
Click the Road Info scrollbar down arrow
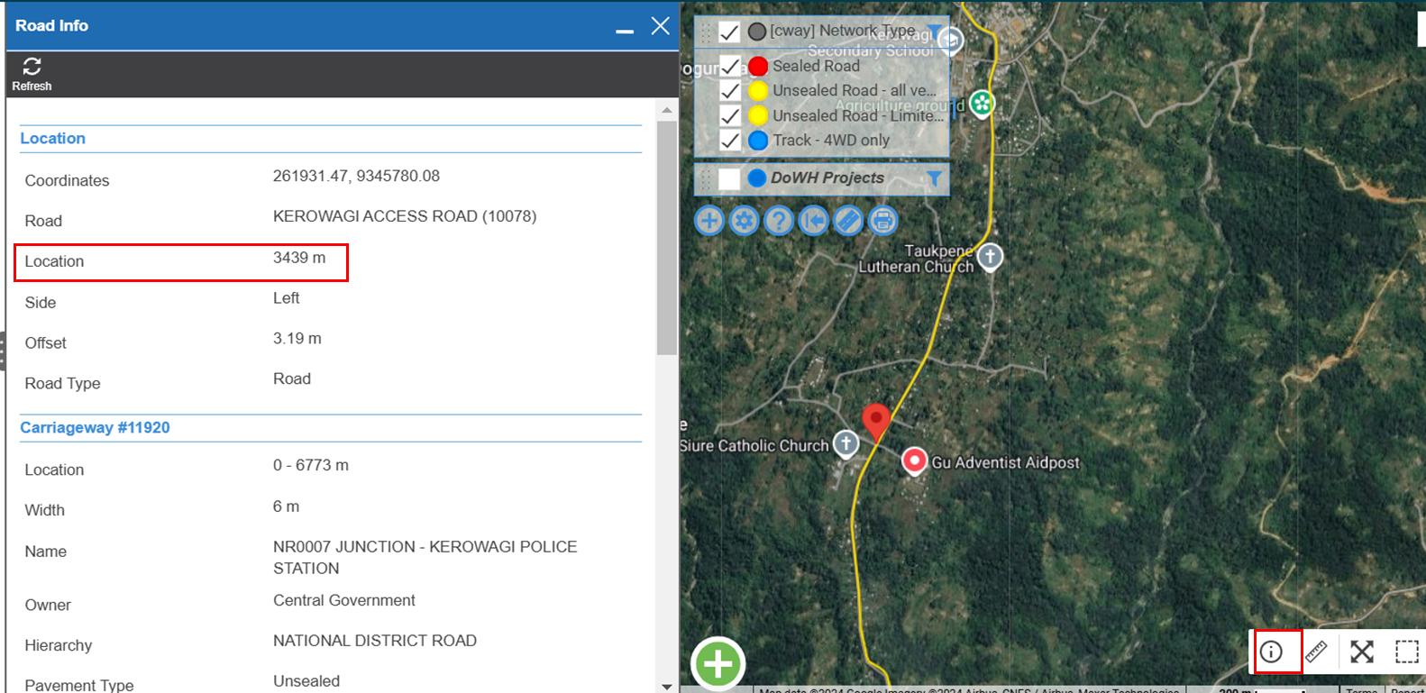[x=667, y=686]
